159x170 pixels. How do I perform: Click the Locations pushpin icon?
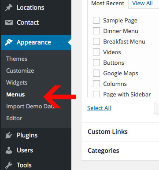9,7
